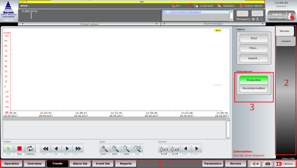The image size is (297, 168).
Task: Click the ACK alarm button
Action: [x=242, y=13]
